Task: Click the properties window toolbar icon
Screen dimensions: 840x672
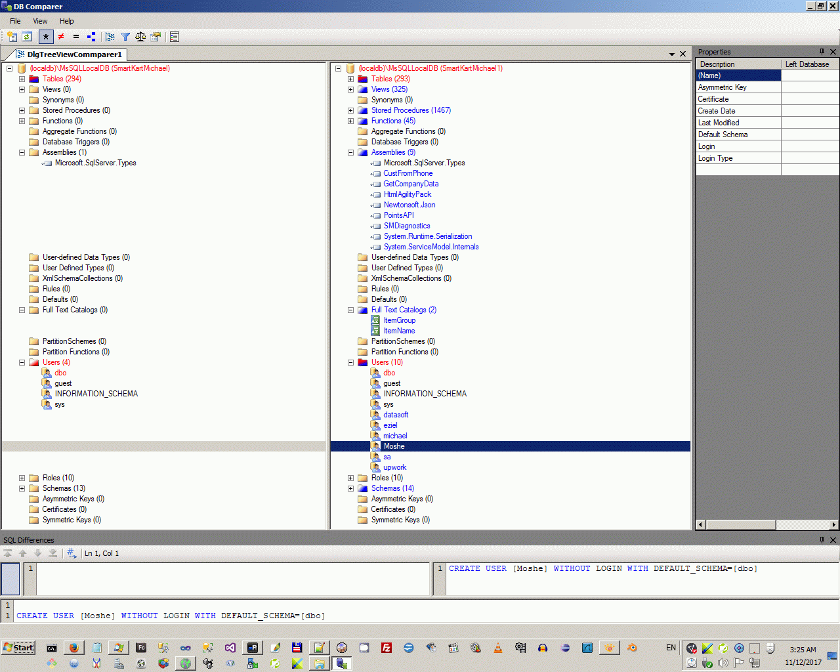Action: [x=156, y=37]
